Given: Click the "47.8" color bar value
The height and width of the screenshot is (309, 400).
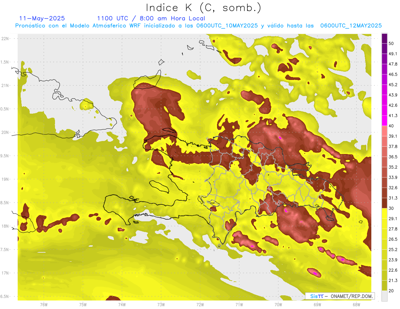Looking at the screenshot, I should pos(393,64).
